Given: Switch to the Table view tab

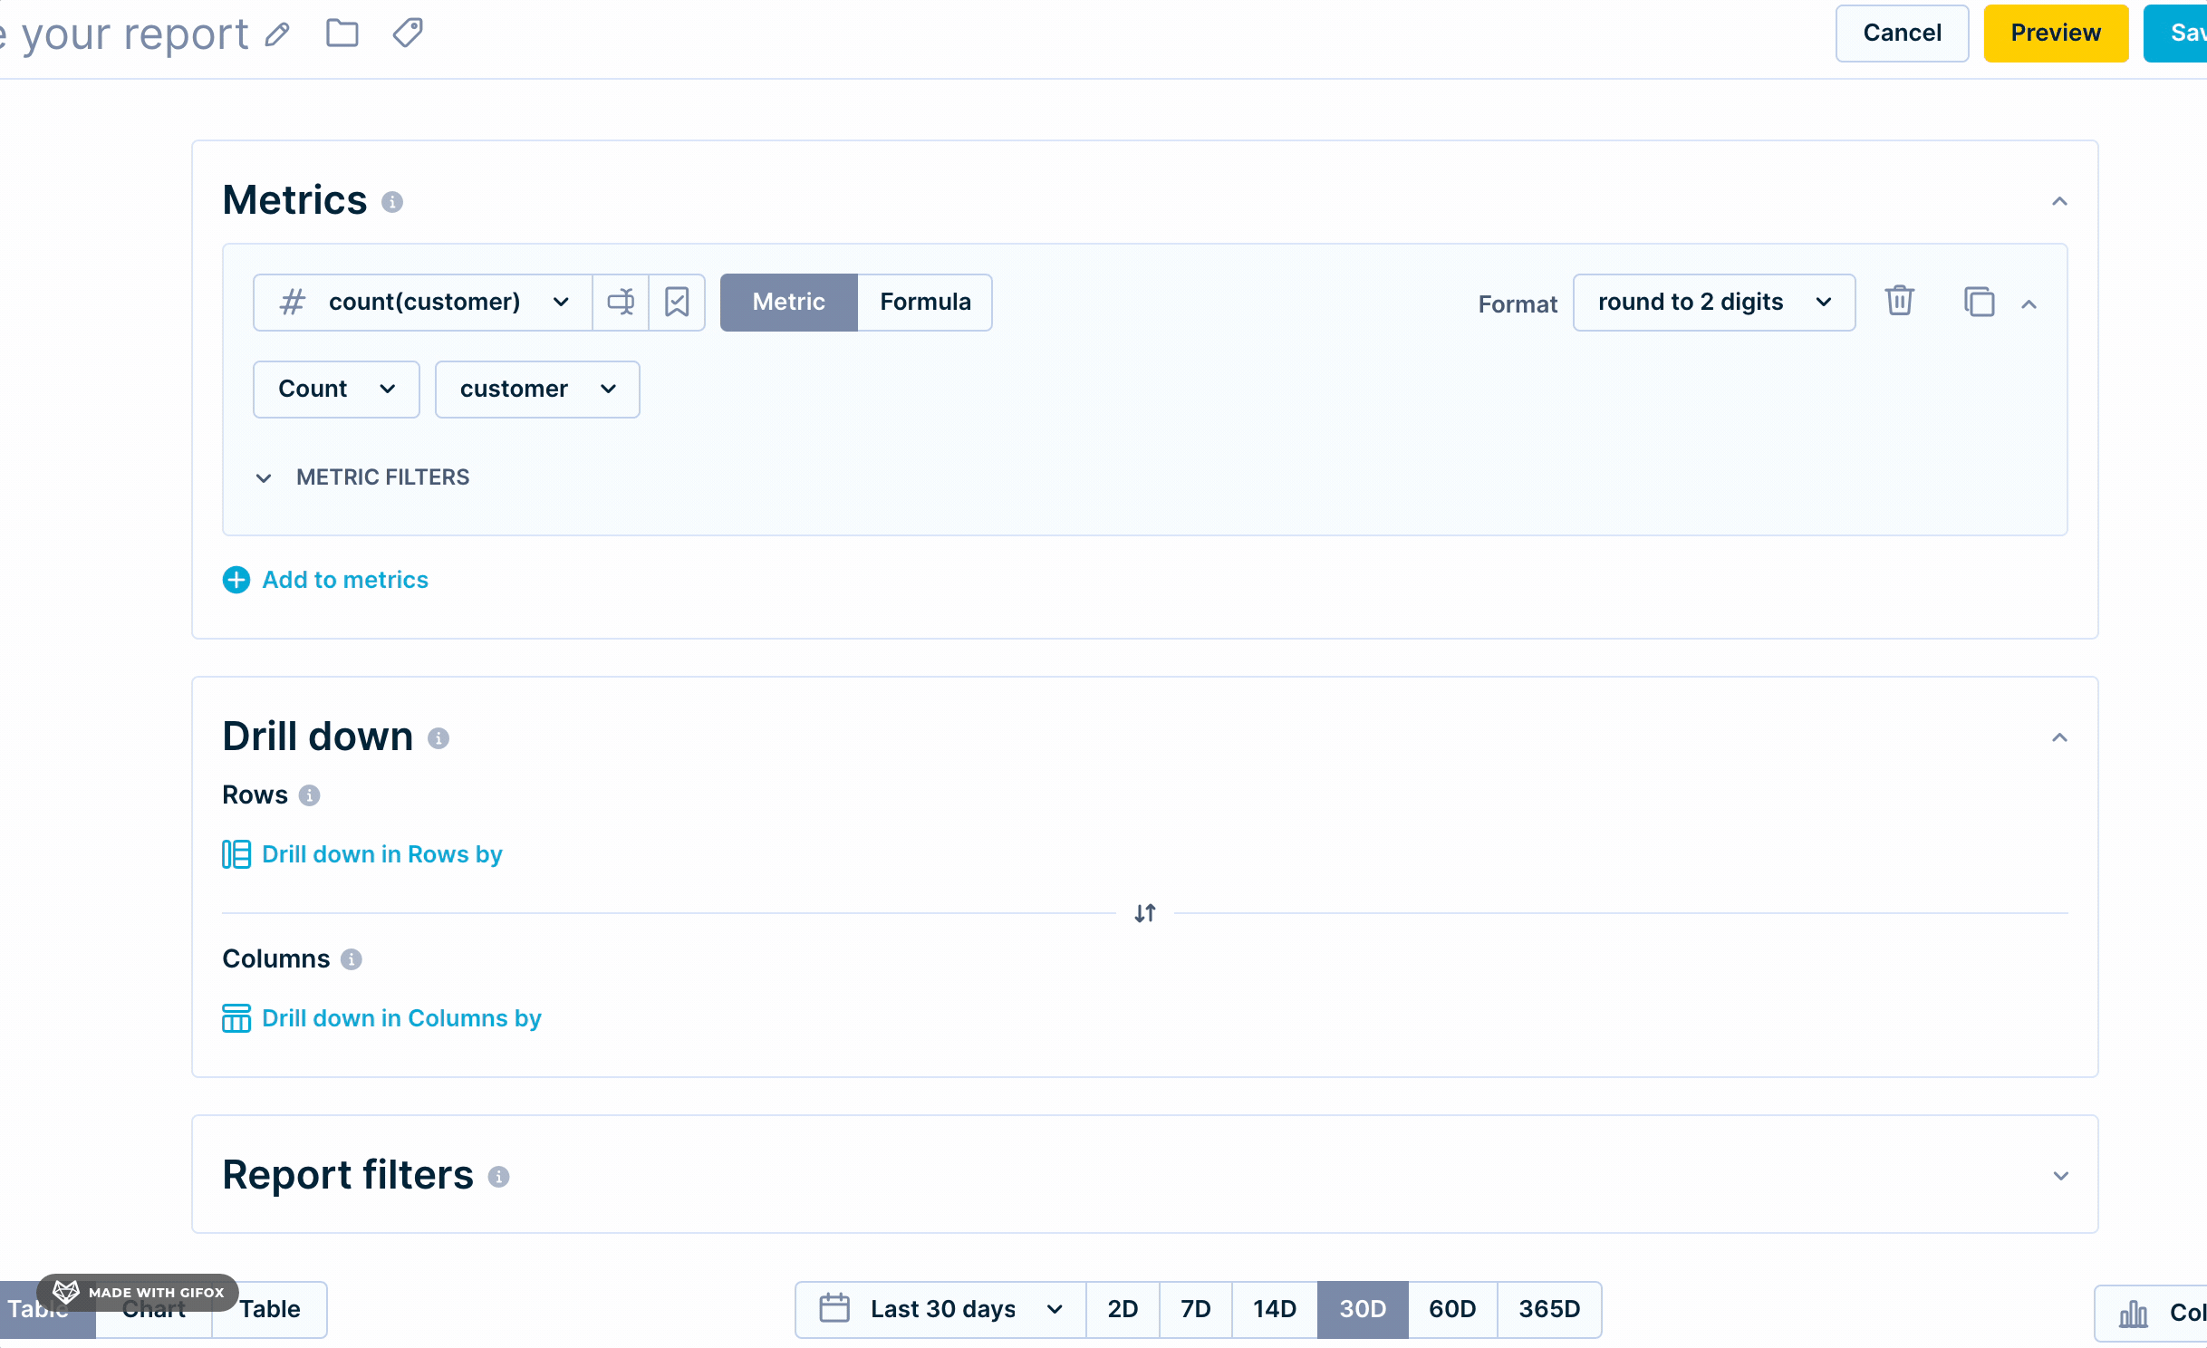Looking at the screenshot, I should [x=269, y=1309].
